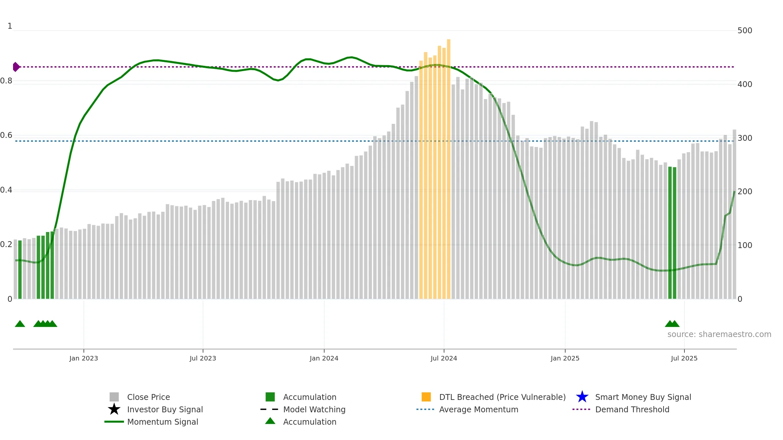Toggle the green square Accumulation legend icon

270,397
